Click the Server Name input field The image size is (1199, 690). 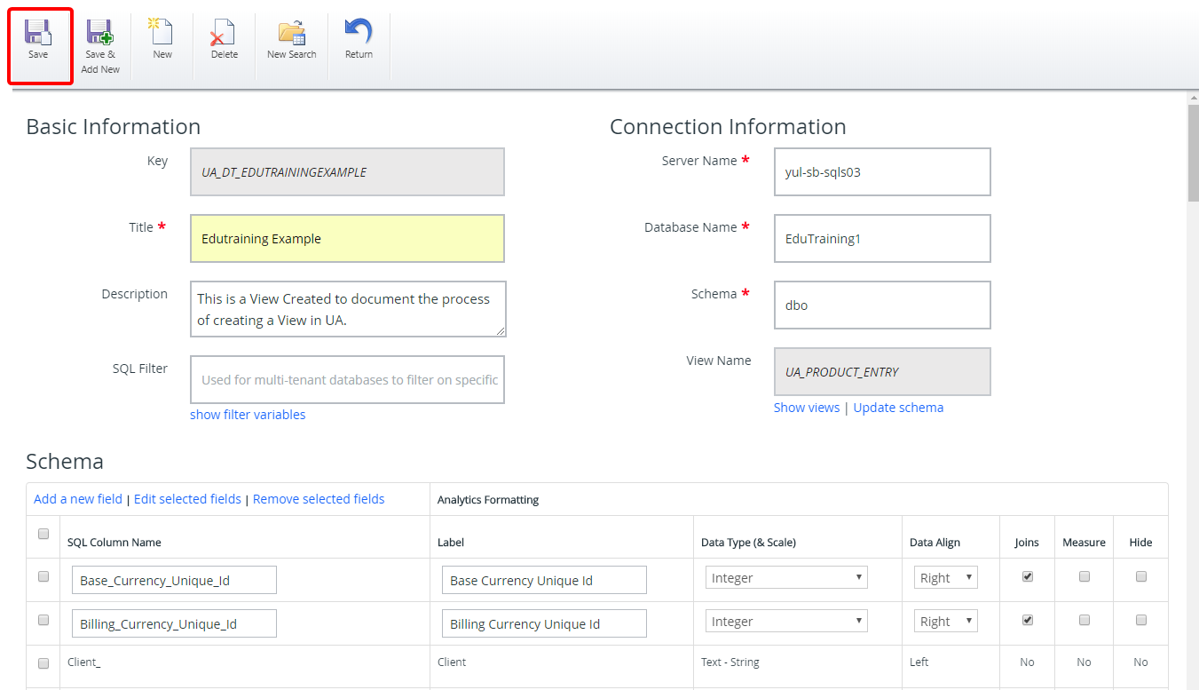(x=882, y=171)
